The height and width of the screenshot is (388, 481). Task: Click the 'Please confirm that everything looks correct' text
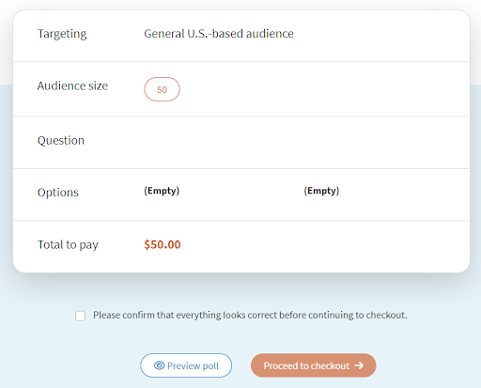pos(250,315)
